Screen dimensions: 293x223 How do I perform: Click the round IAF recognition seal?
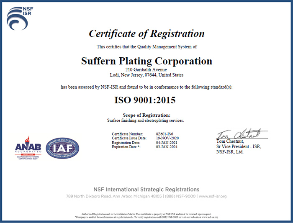[62, 148]
